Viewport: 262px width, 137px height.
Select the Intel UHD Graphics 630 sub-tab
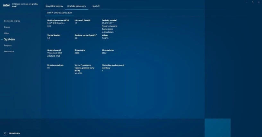pyautogui.click(x=59, y=13)
